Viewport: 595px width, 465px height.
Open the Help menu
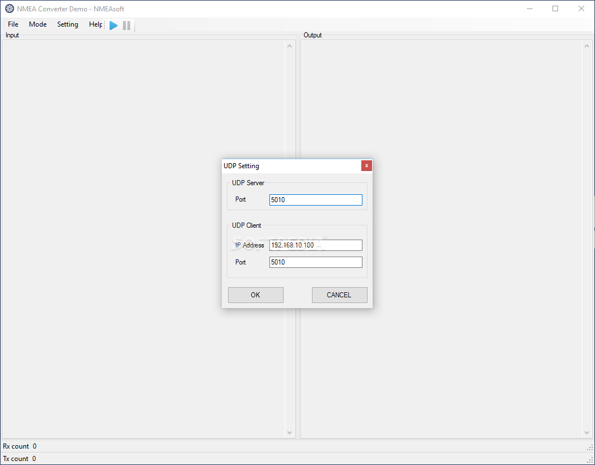click(95, 24)
